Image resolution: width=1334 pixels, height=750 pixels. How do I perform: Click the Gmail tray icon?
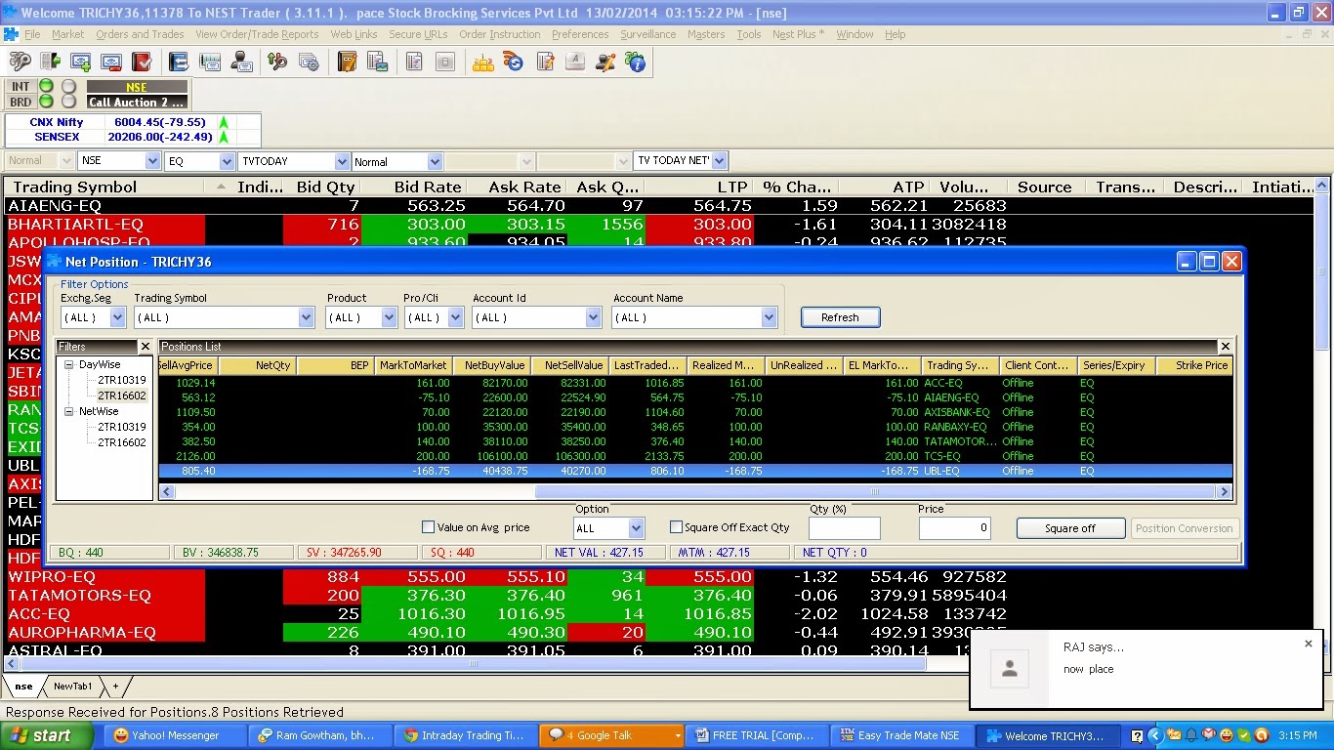click(x=1208, y=735)
